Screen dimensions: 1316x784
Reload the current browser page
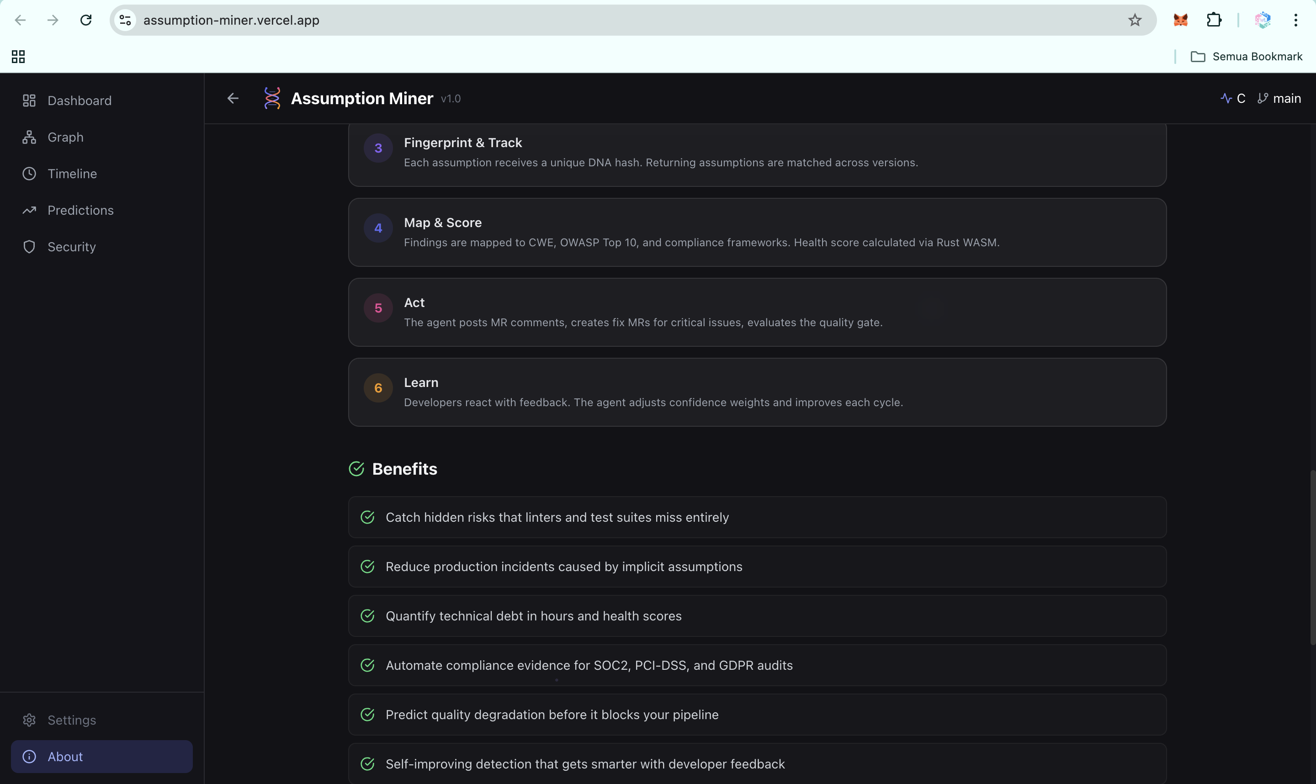[86, 20]
